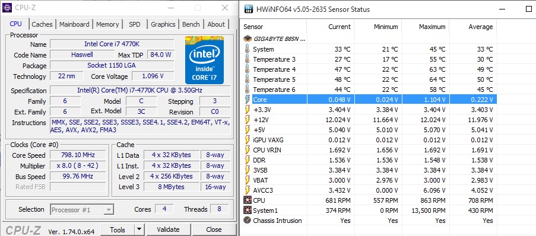Click lightning icon beside 3VSB row
This screenshot has width=536, height=236.
(247, 170)
